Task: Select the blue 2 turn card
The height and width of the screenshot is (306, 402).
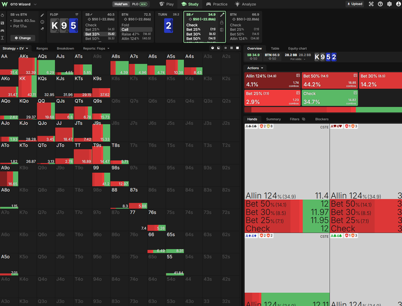Action: click(168, 26)
